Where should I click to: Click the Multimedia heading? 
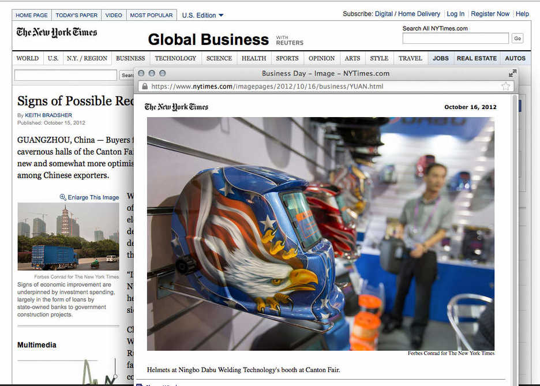[36, 344]
